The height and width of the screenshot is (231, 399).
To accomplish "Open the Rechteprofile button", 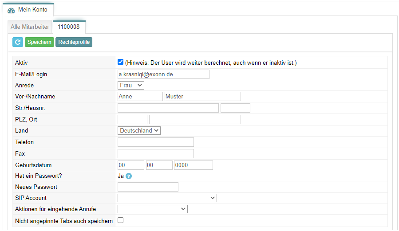I will (x=74, y=42).
